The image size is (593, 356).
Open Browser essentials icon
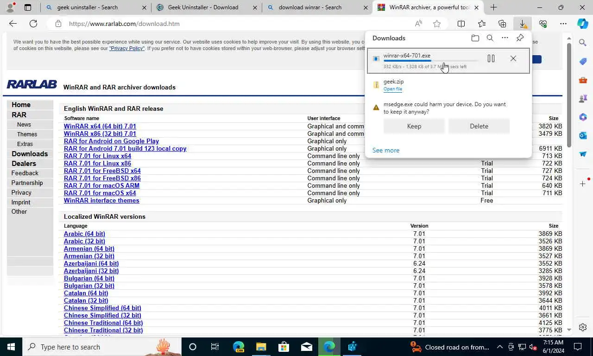543,24
